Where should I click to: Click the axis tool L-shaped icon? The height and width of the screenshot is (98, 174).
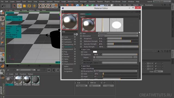click(x=2, y=50)
